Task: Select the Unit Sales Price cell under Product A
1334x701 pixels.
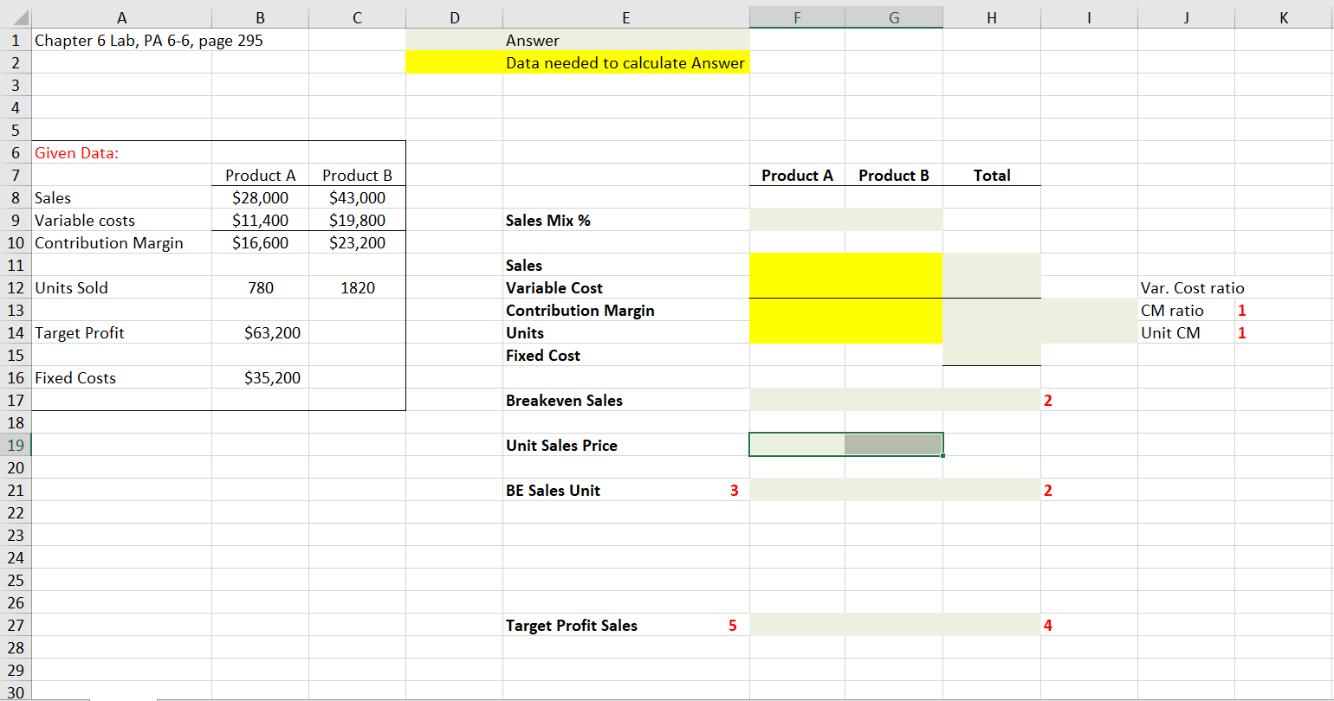Action: [795, 445]
